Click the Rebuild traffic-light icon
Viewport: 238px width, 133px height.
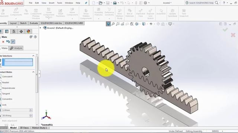tap(136, 3)
